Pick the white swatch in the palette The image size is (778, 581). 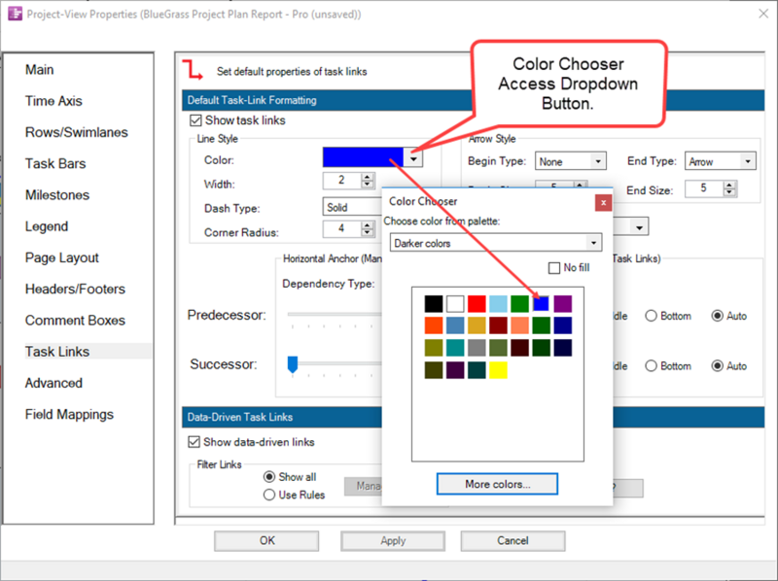[x=455, y=303]
